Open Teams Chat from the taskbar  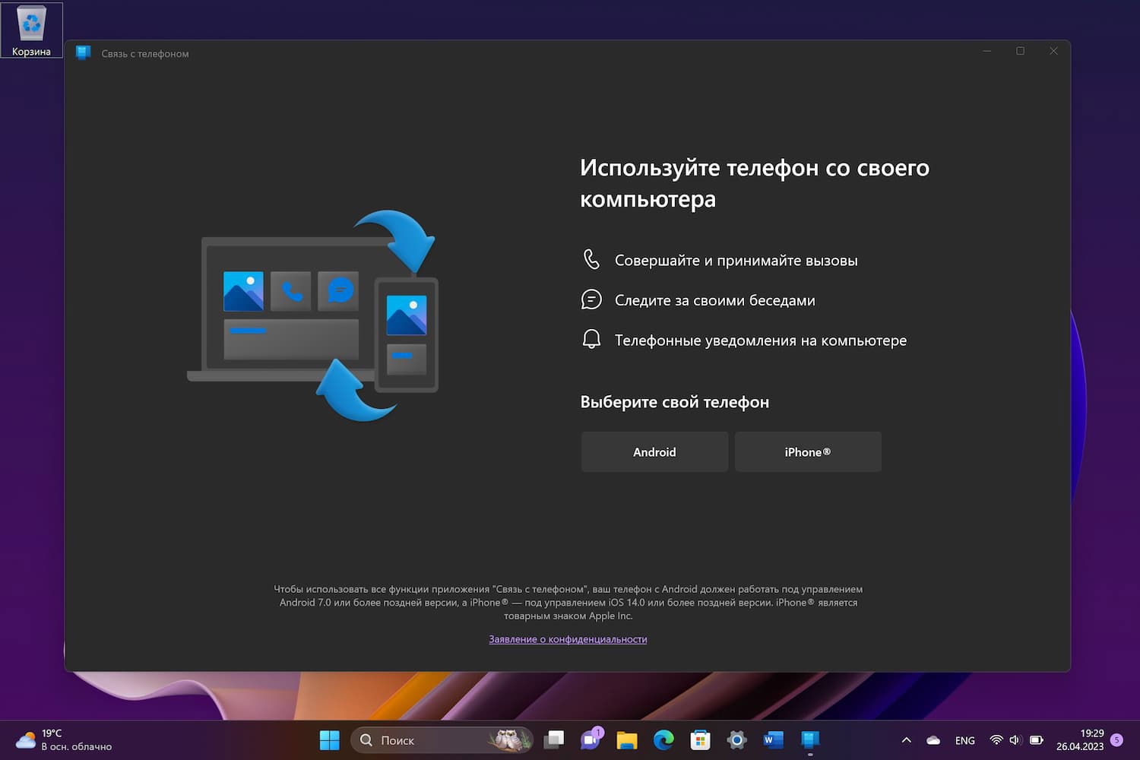[x=591, y=740]
